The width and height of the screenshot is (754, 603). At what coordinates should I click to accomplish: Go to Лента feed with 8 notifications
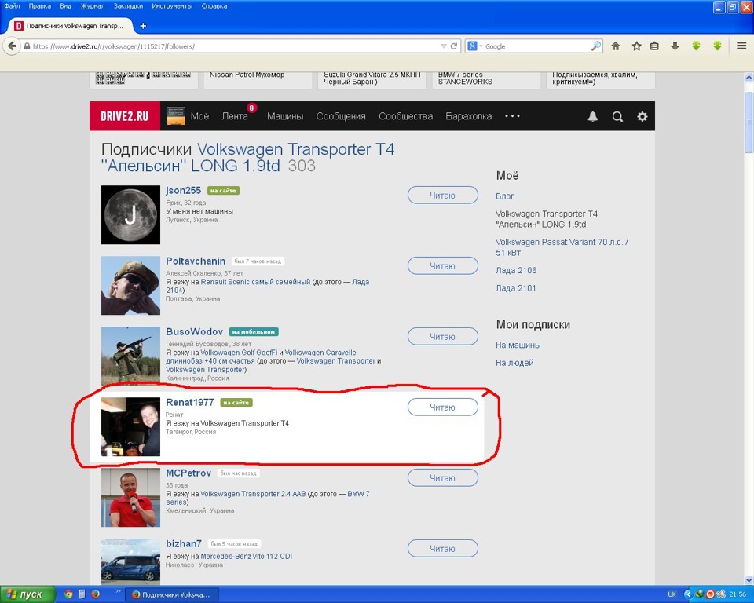pos(235,116)
